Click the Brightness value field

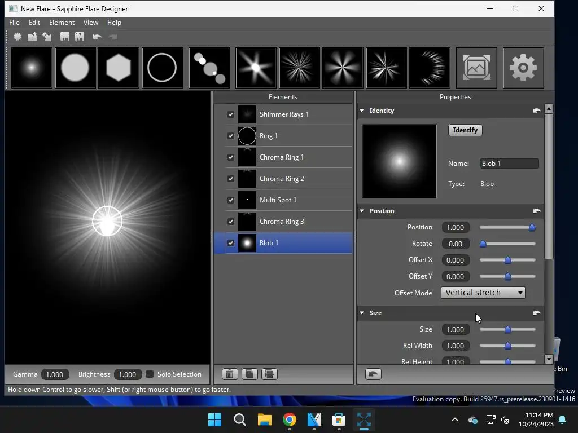tap(127, 374)
